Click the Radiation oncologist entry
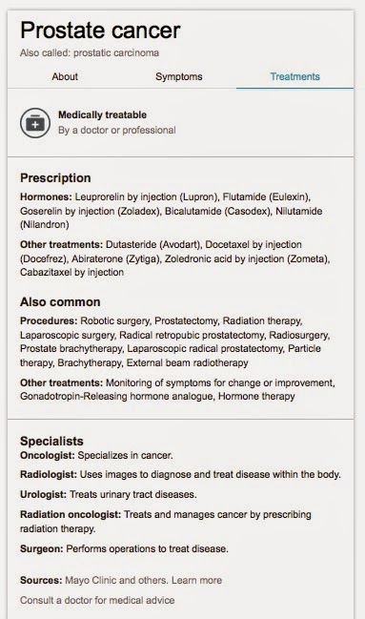The width and height of the screenshot is (365, 619). pyautogui.click(x=166, y=521)
